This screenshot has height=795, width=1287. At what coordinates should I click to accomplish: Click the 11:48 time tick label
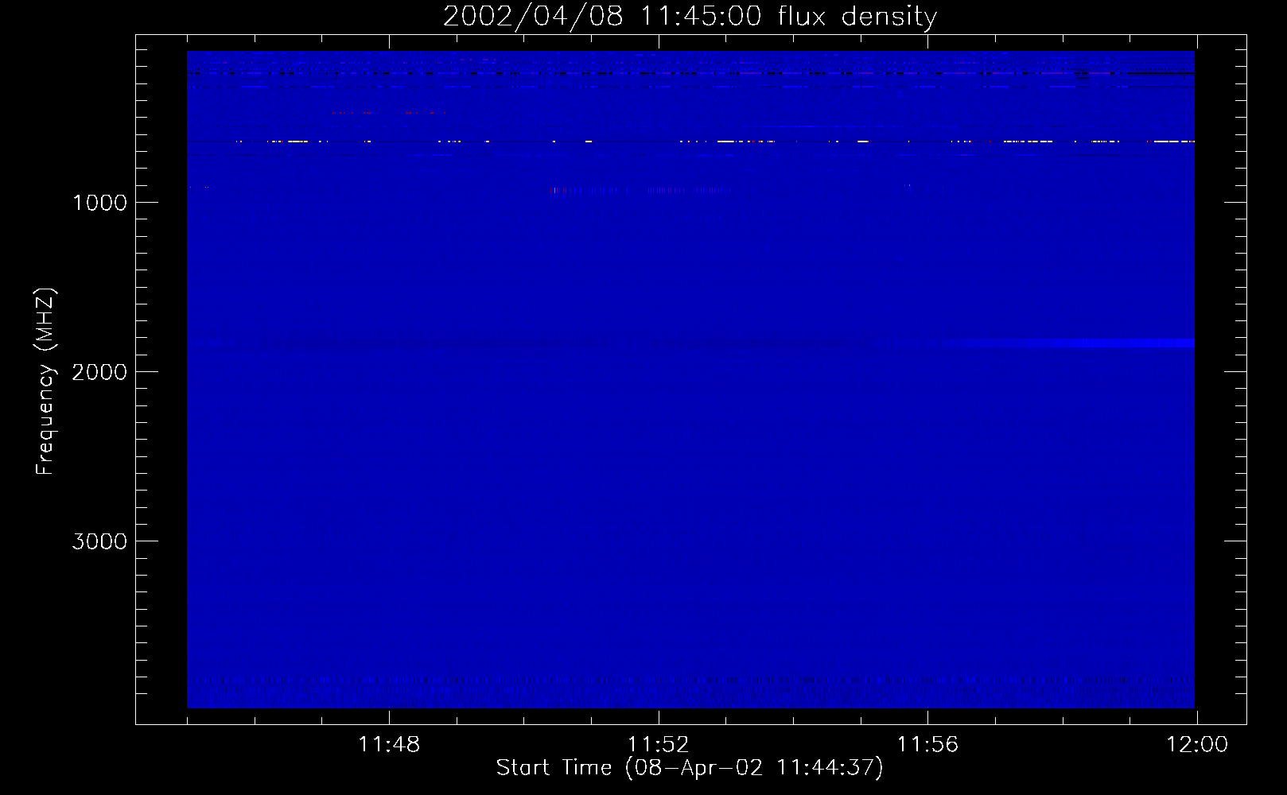(389, 745)
